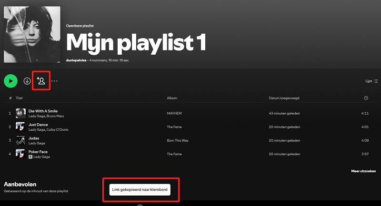Select the Judas track title
This screenshot has height=206, width=381.
tap(34, 138)
